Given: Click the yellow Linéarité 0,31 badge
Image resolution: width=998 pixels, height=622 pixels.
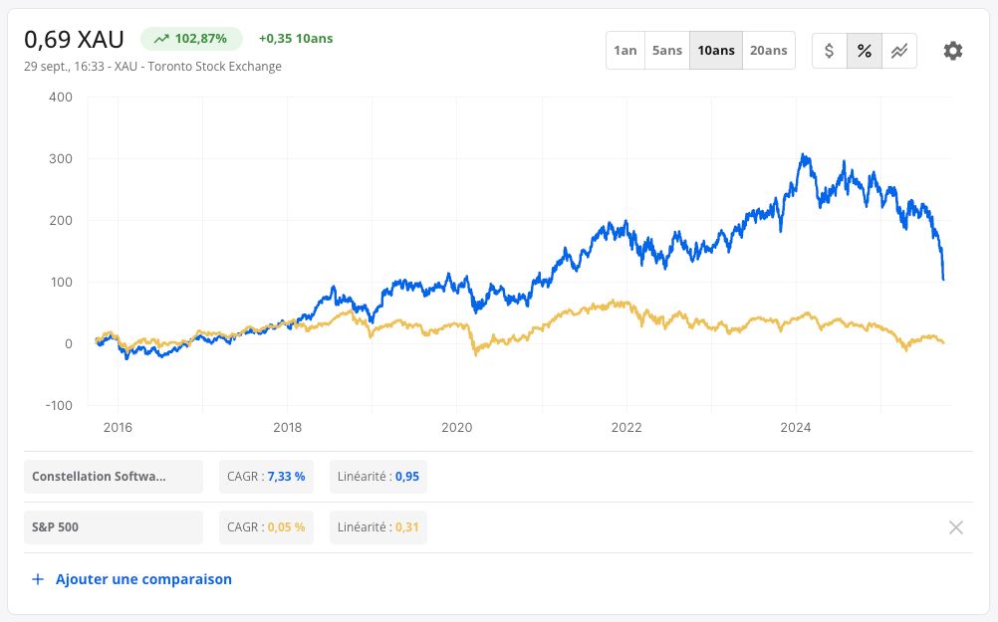Looking at the screenshot, I should pos(378,527).
